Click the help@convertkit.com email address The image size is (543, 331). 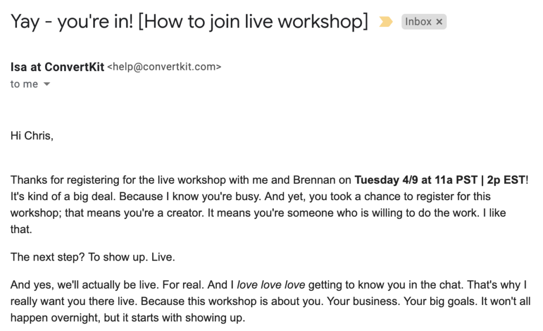(x=164, y=67)
